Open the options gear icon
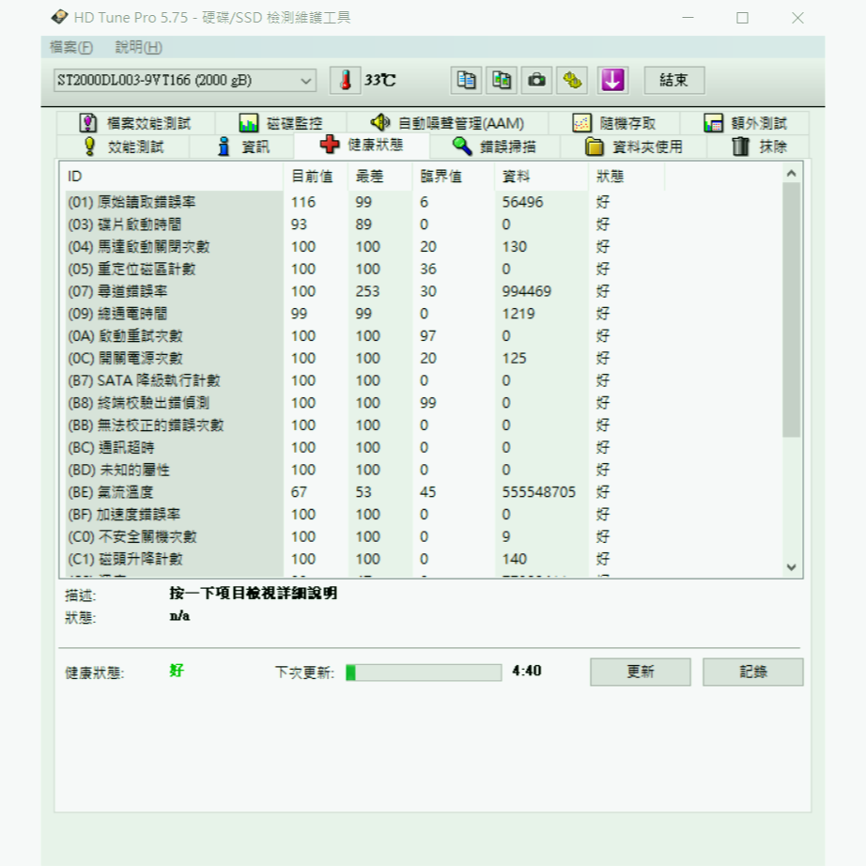 pyautogui.click(x=571, y=81)
